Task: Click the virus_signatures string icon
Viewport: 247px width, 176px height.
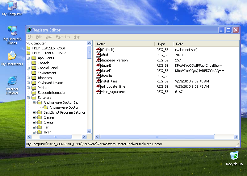Action: pyautogui.click(x=98, y=91)
